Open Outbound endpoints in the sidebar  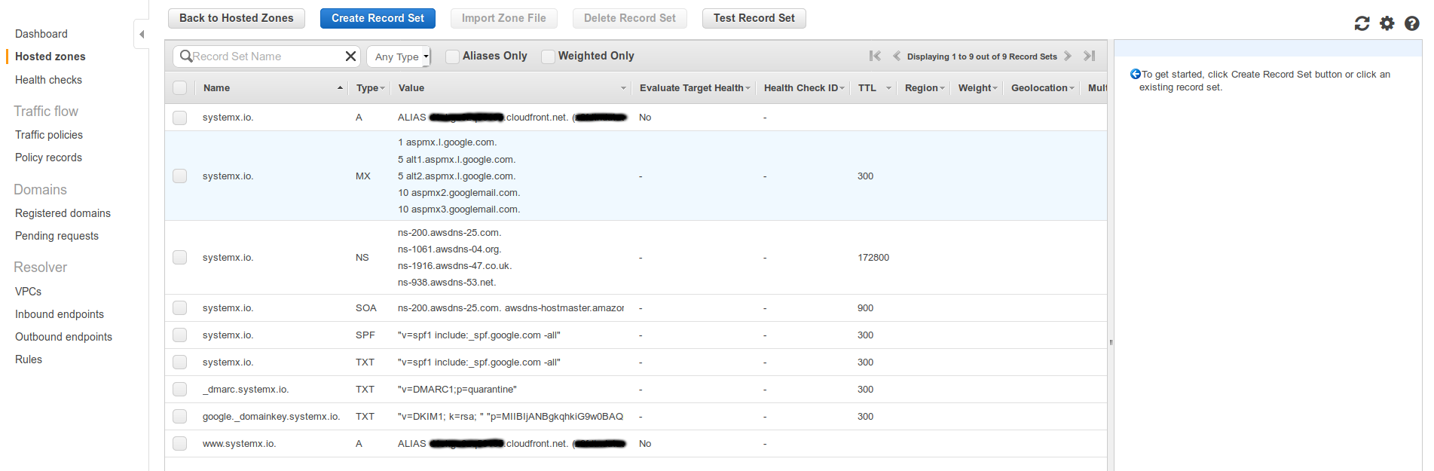pos(63,337)
